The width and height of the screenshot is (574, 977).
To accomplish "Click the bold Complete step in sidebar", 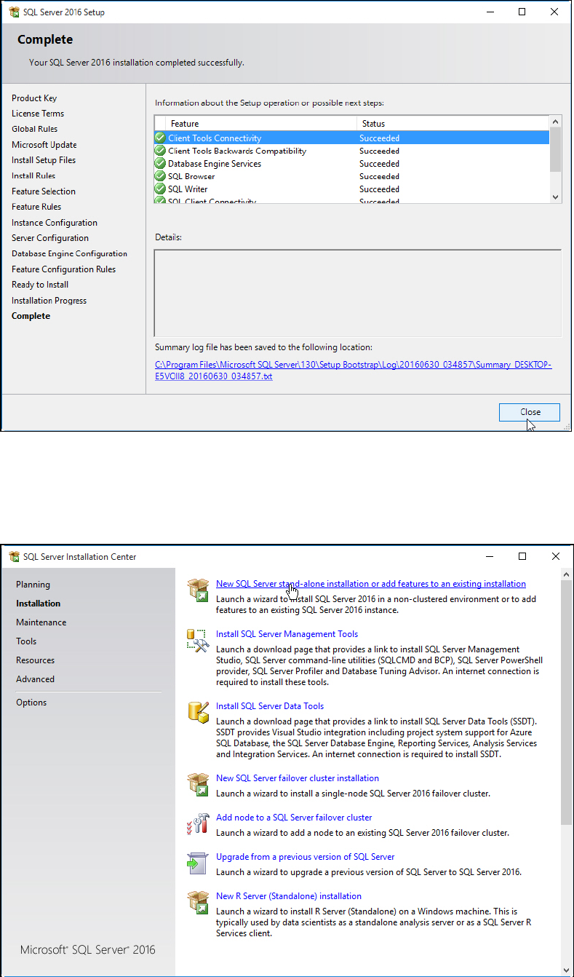I will [x=31, y=316].
